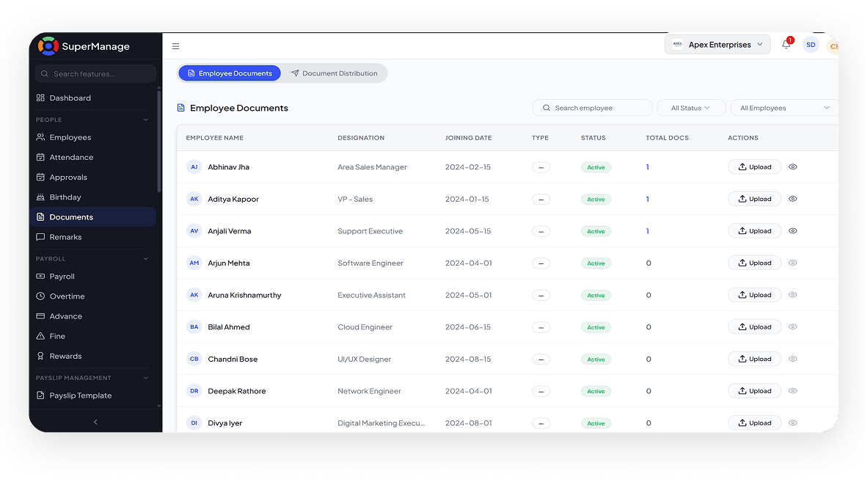Collapse the PAYSLIP MANAGEMENT section

click(146, 378)
